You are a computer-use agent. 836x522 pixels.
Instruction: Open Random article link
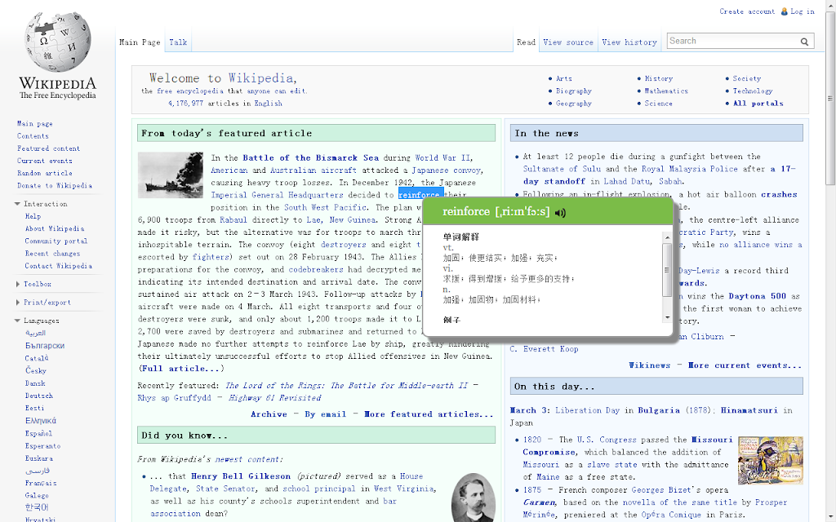pos(45,173)
